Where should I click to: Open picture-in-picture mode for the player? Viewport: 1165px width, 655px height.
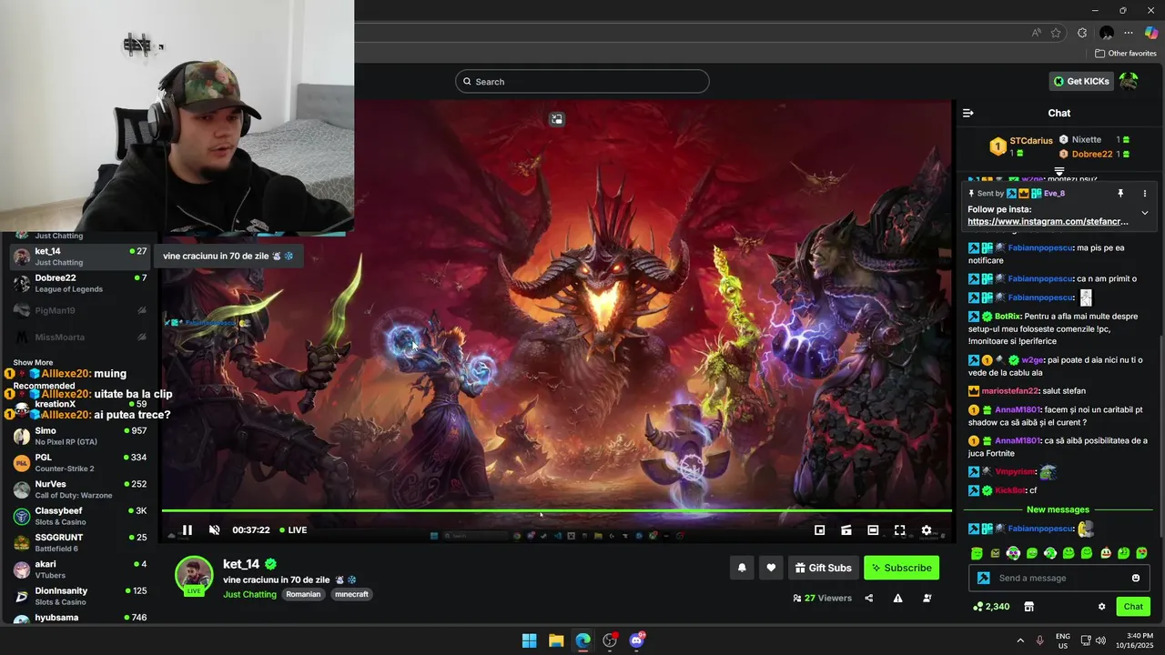point(819,529)
